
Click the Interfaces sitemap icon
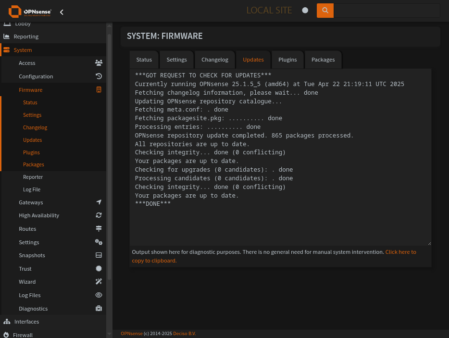pos(7,322)
